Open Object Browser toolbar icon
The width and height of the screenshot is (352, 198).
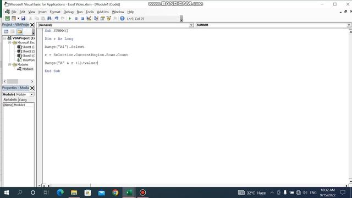pos(109,18)
